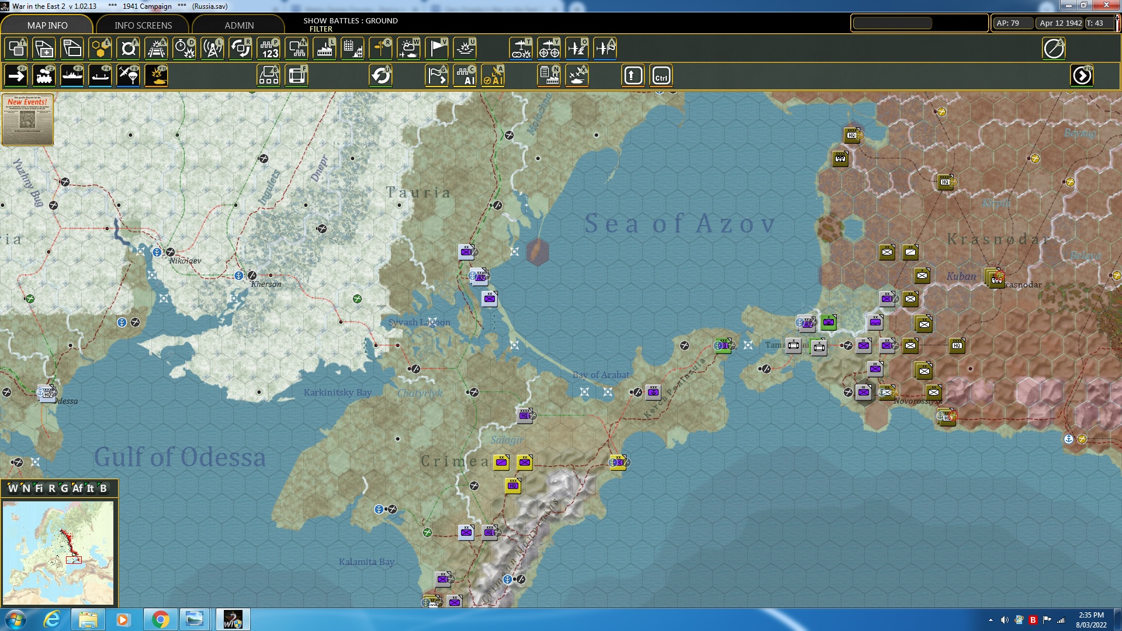The width and height of the screenshot is (1122, 631).
Task: Click the Ctrl key icon
Action: coord(661,76)
